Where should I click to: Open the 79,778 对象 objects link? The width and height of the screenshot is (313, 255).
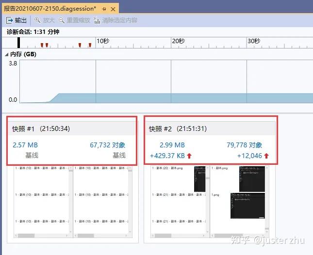(244, 145)
